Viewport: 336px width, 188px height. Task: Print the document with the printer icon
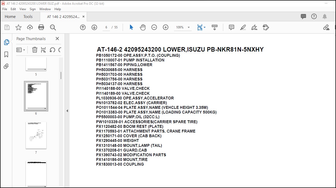(x=41, y=27)
